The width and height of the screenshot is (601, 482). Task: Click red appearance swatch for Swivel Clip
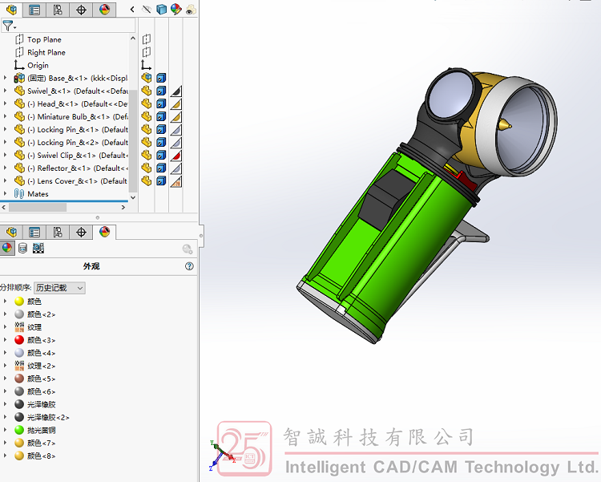click(176, 156)
